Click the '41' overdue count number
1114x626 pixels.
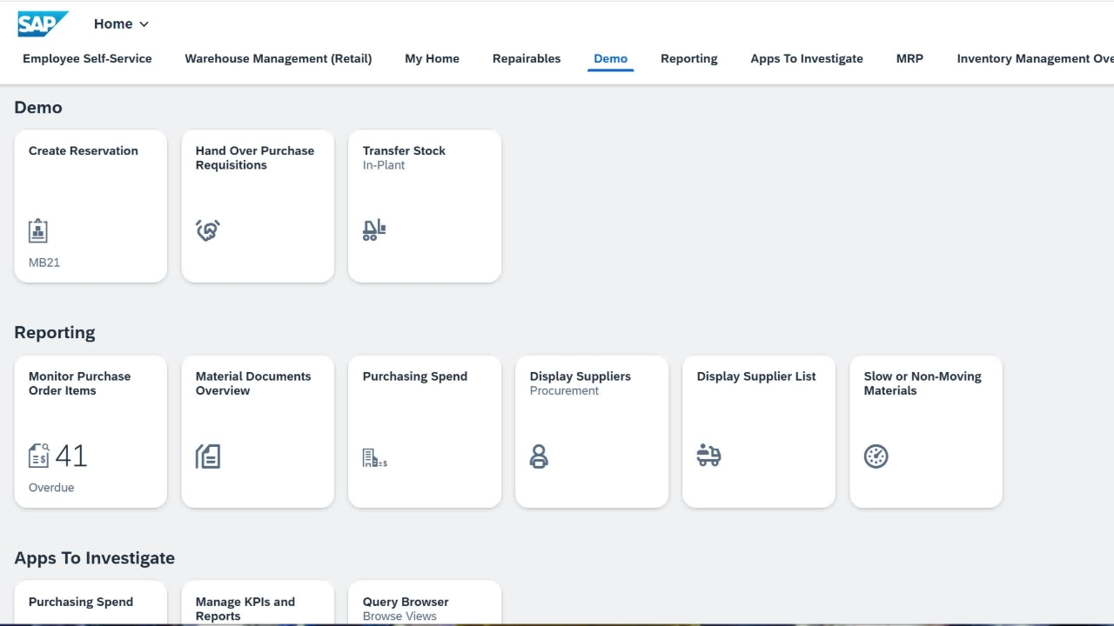71,456
